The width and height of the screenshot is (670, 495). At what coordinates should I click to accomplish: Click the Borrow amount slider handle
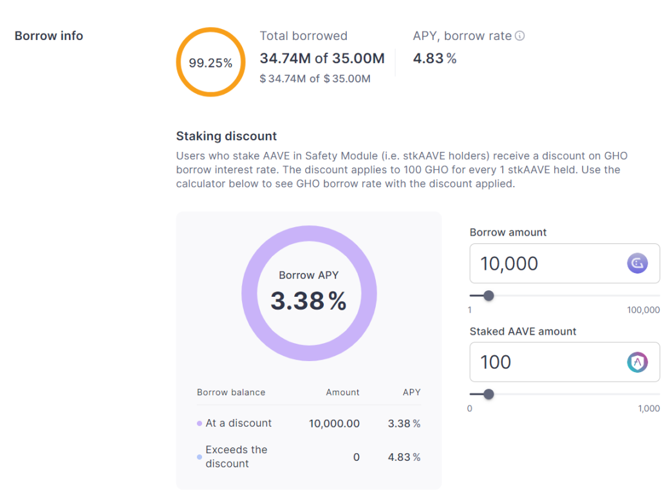pyautogui.click(x=489, y=295)
